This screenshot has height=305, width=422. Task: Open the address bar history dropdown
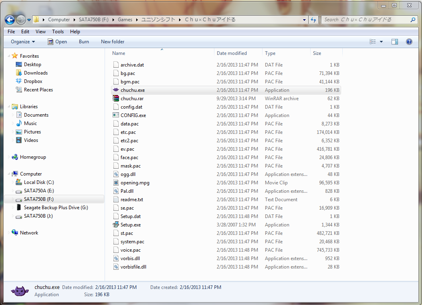(305, 20)
